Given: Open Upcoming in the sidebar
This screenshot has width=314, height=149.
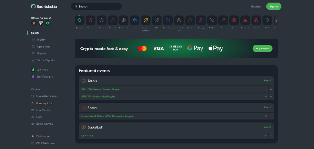Looking at the screenshot, I should point(44,47).
